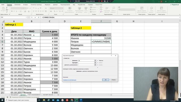The image size is (181, 102).
Task: Click the Name Box showing B4
Action: (x=13, y=17)
